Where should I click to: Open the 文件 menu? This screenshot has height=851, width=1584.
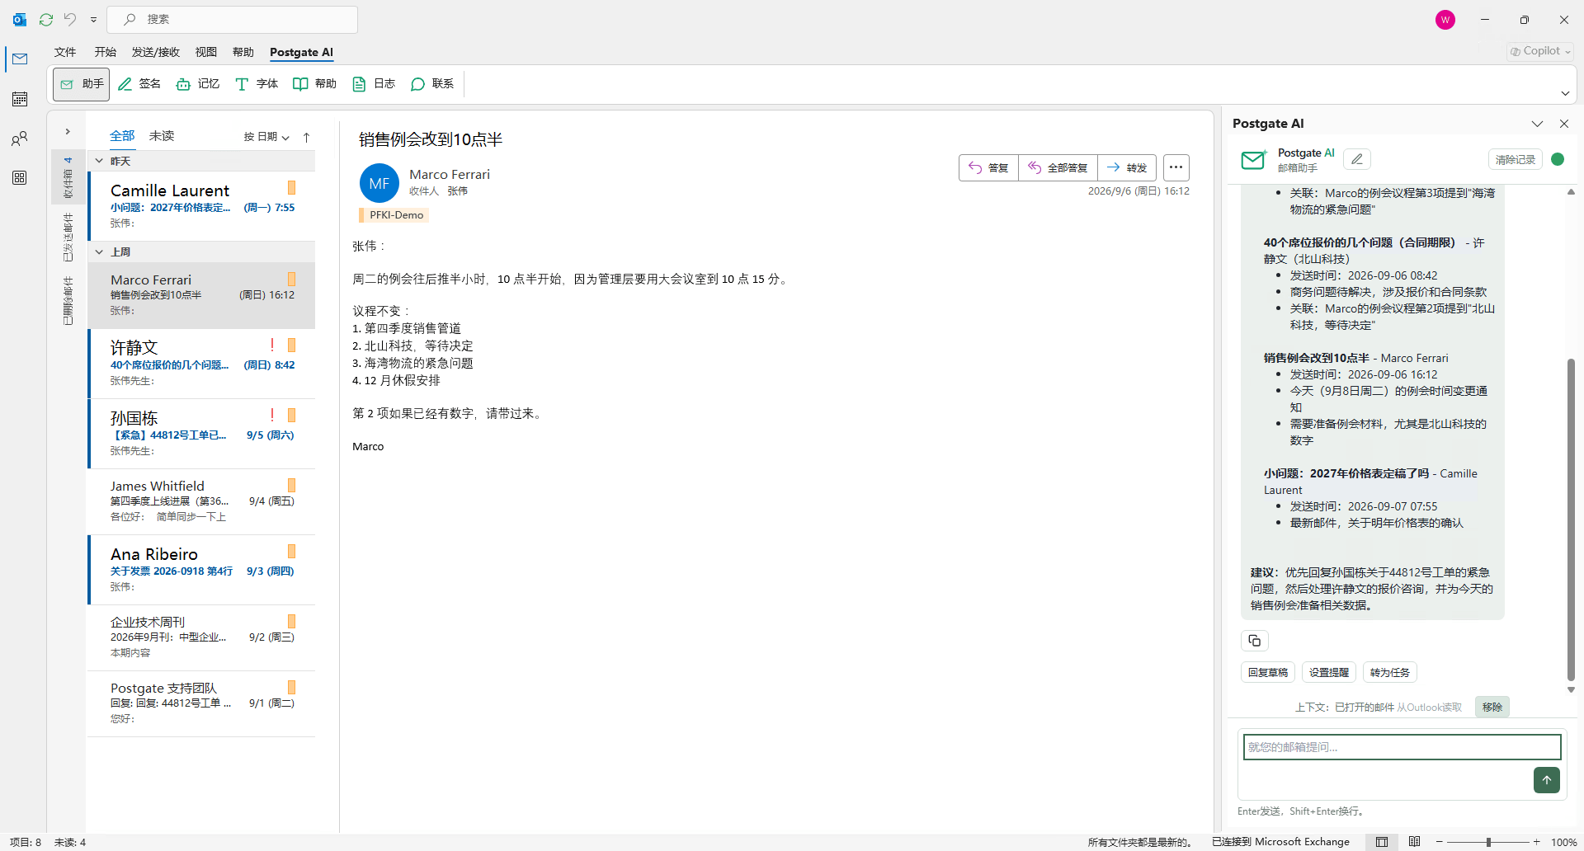65,52
